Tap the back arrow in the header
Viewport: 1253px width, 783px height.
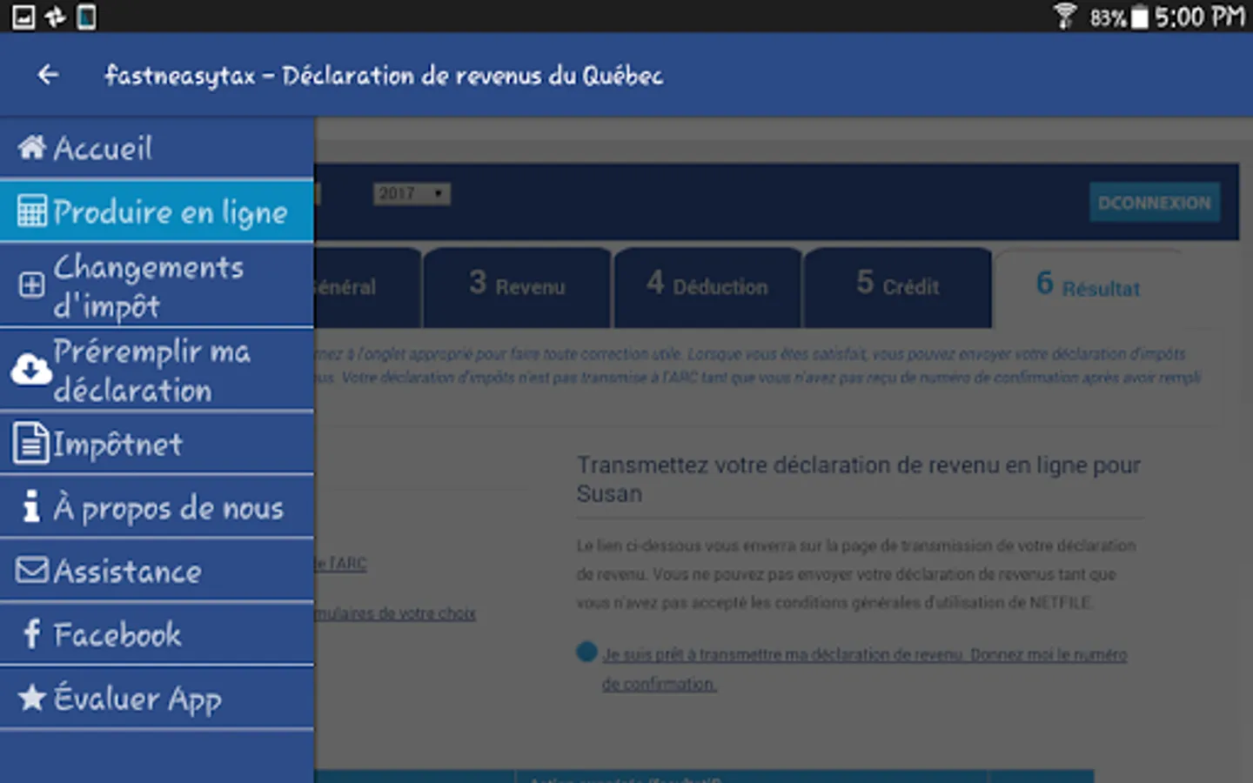coord(48,76)
